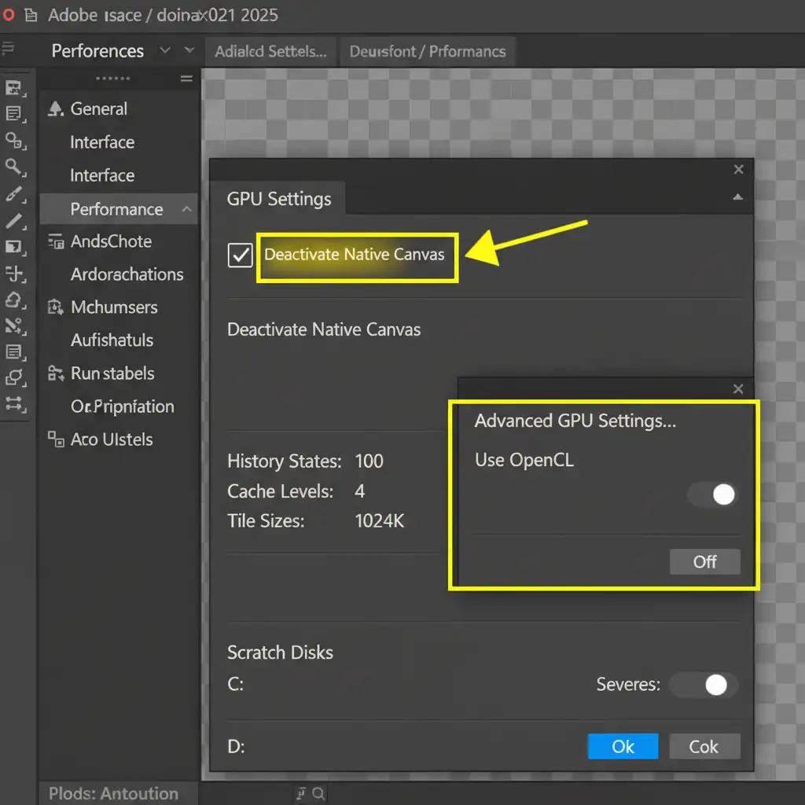Screen dimensions: 805x805
Task: Click the blob shape tool icon
Action: point(14,300)
